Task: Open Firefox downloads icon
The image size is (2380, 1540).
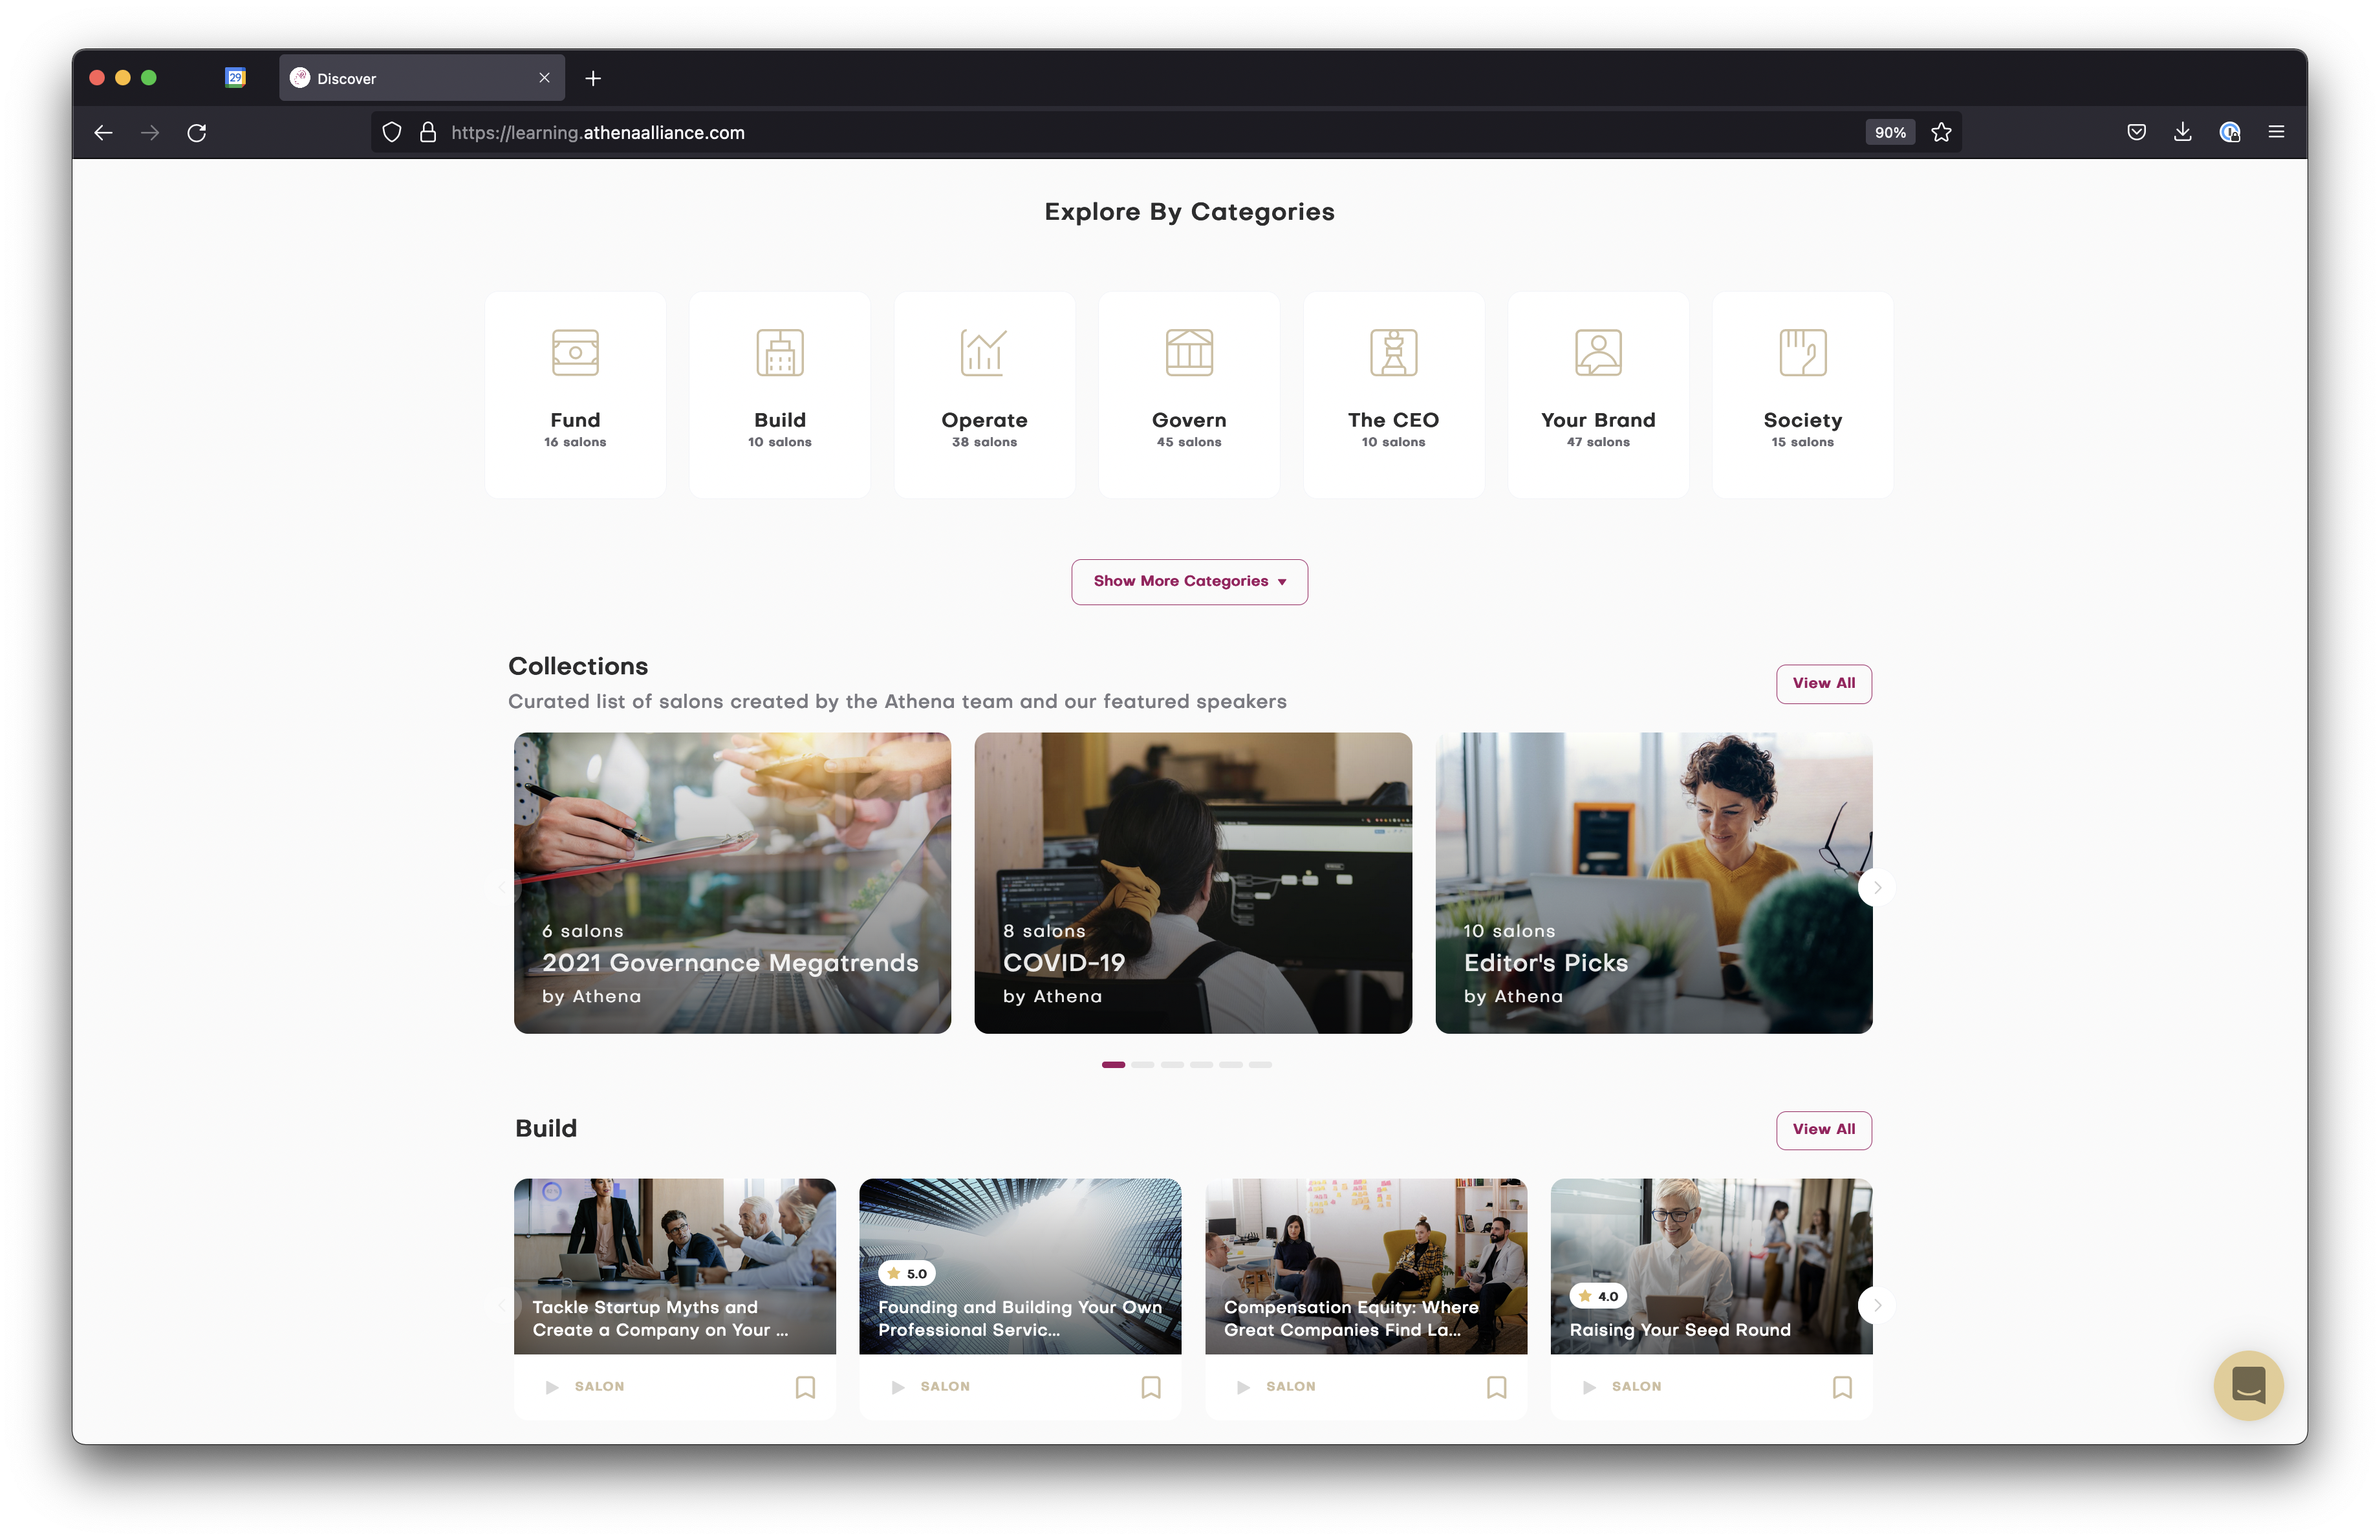Action: (x=2182, y=132)
